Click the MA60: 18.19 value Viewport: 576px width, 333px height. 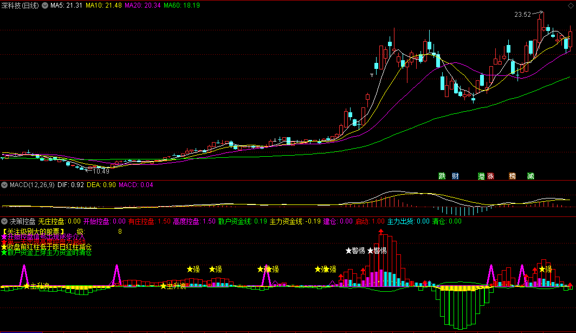[x=182, y=5]
